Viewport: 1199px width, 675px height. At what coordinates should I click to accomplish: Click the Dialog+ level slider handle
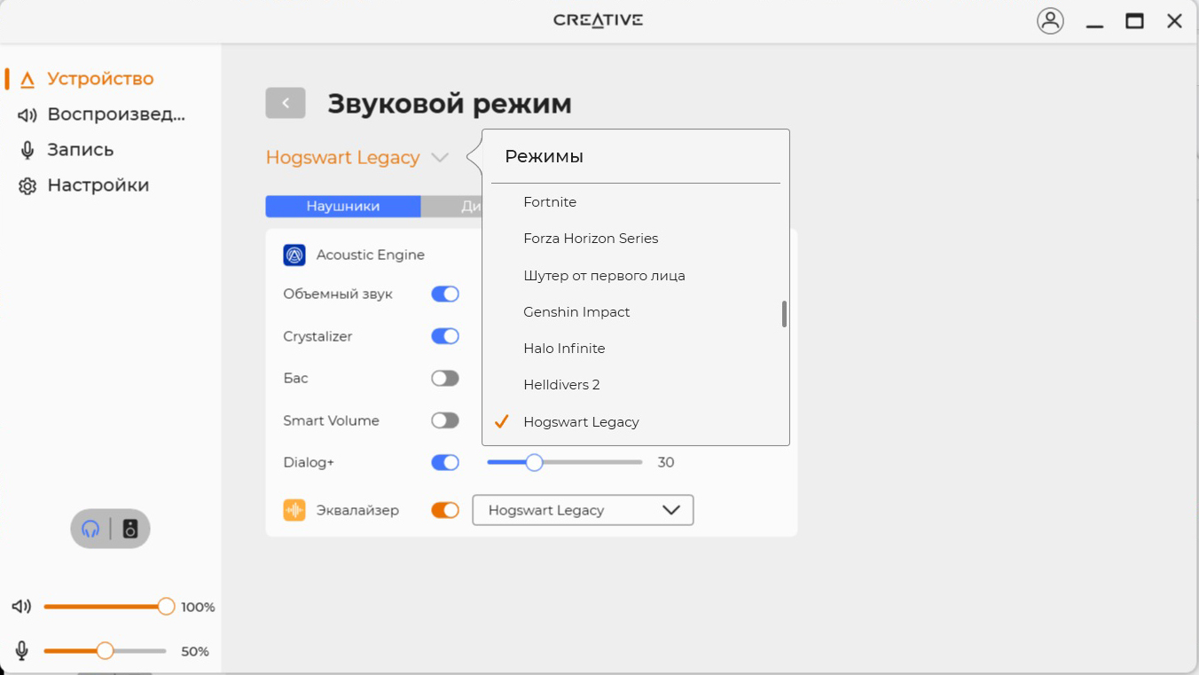[x=534, y=462]
